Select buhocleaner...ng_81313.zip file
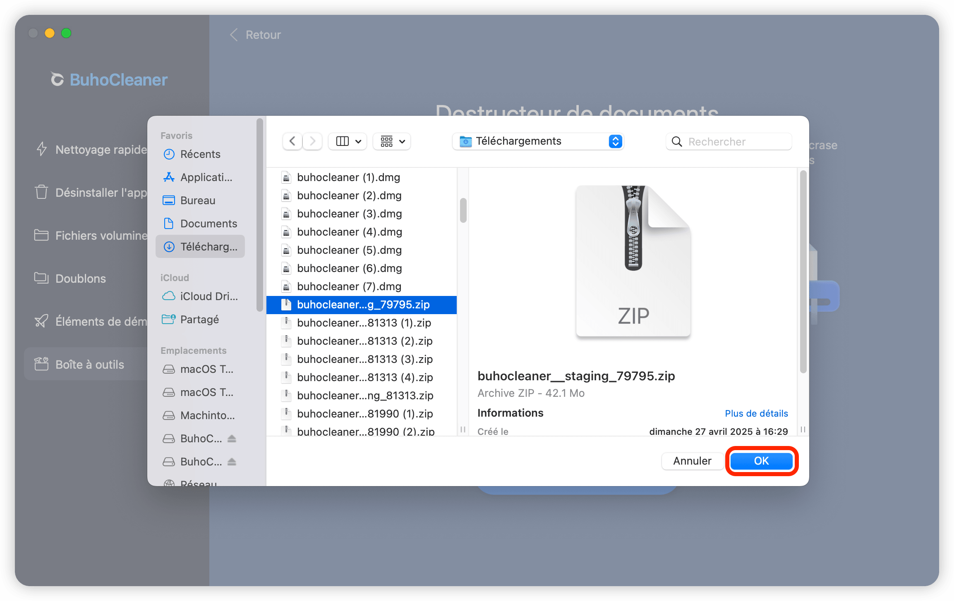 362,396
